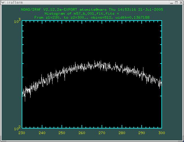Click x-axis label 300
The height and width of the screenshot is (142, 184).
coord(162,133)
